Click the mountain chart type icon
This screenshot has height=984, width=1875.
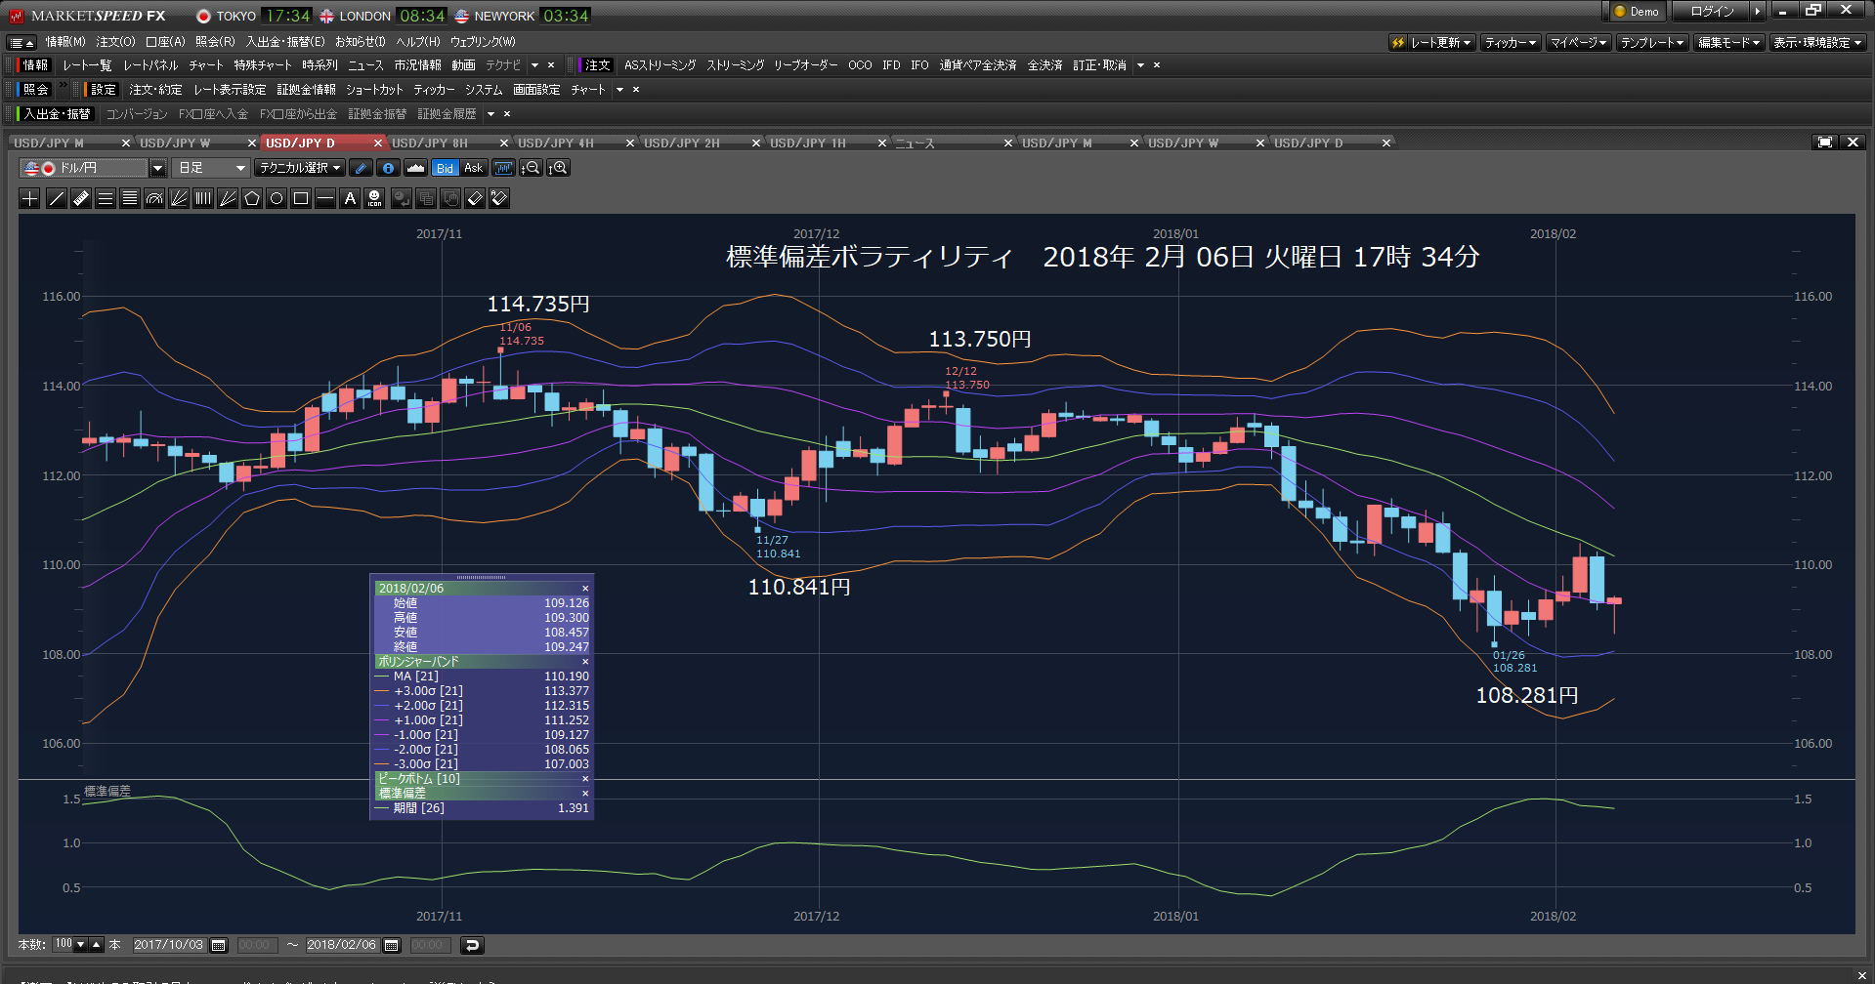tap(415, 168)
